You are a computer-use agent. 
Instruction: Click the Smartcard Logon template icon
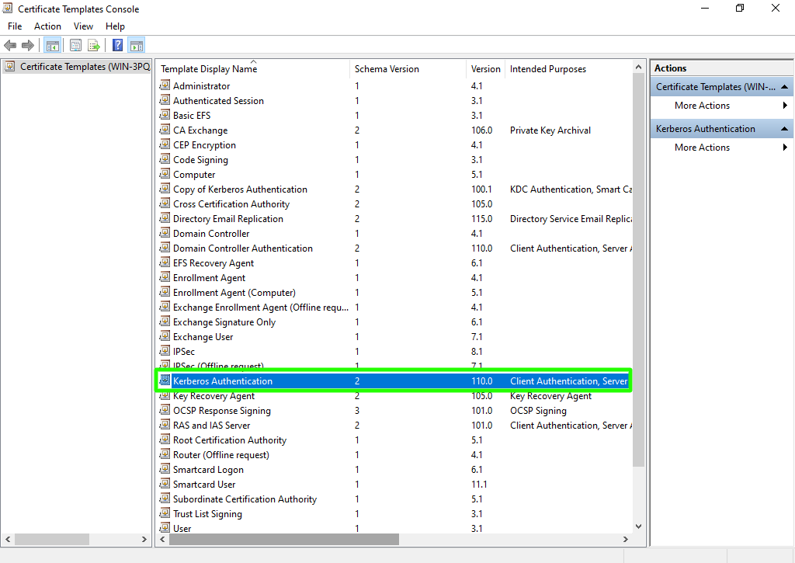tap(165, 470)
